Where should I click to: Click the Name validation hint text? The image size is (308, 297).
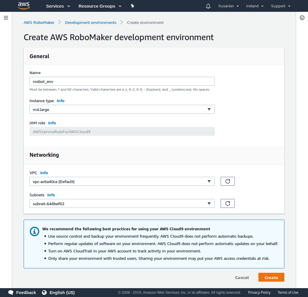pos(120,89)
